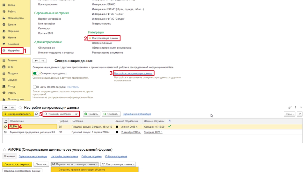Click the Создать button
This screenshot has height=172, width=306.
point(91,114)
